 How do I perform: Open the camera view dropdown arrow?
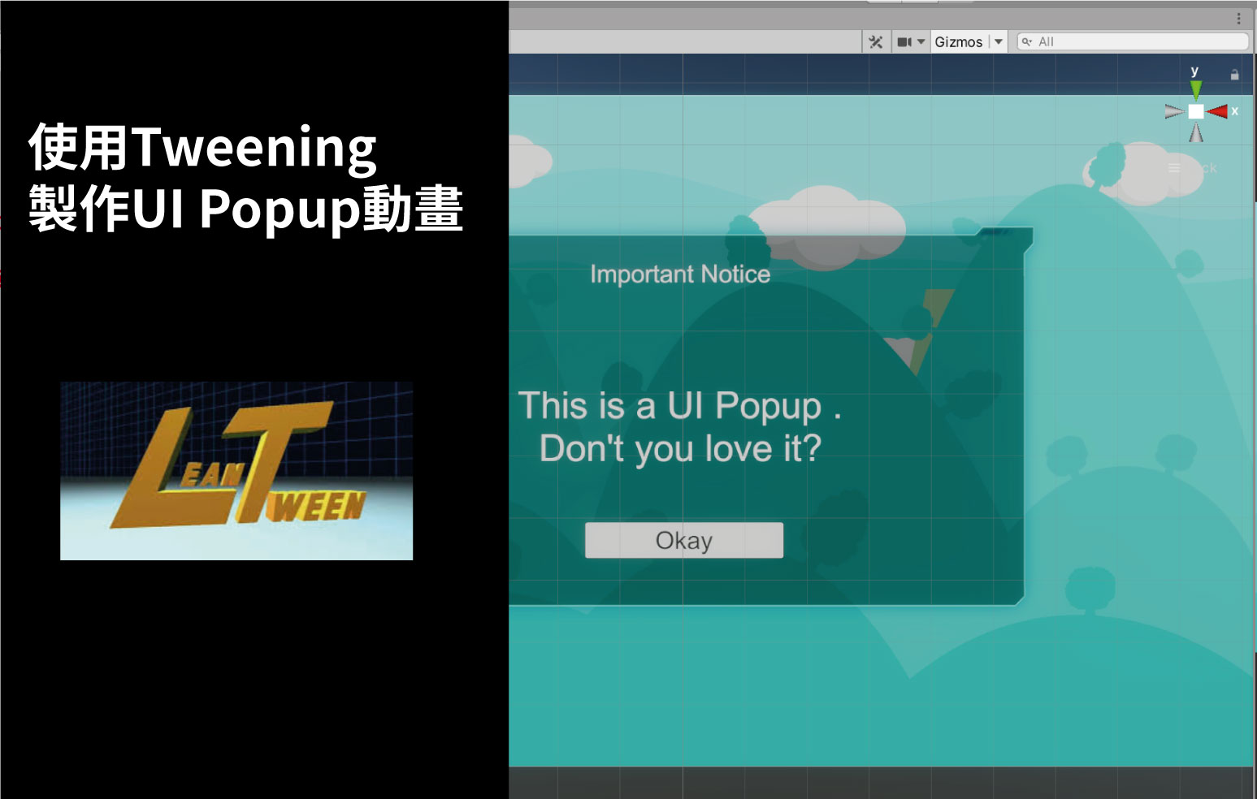coord(921,41)
